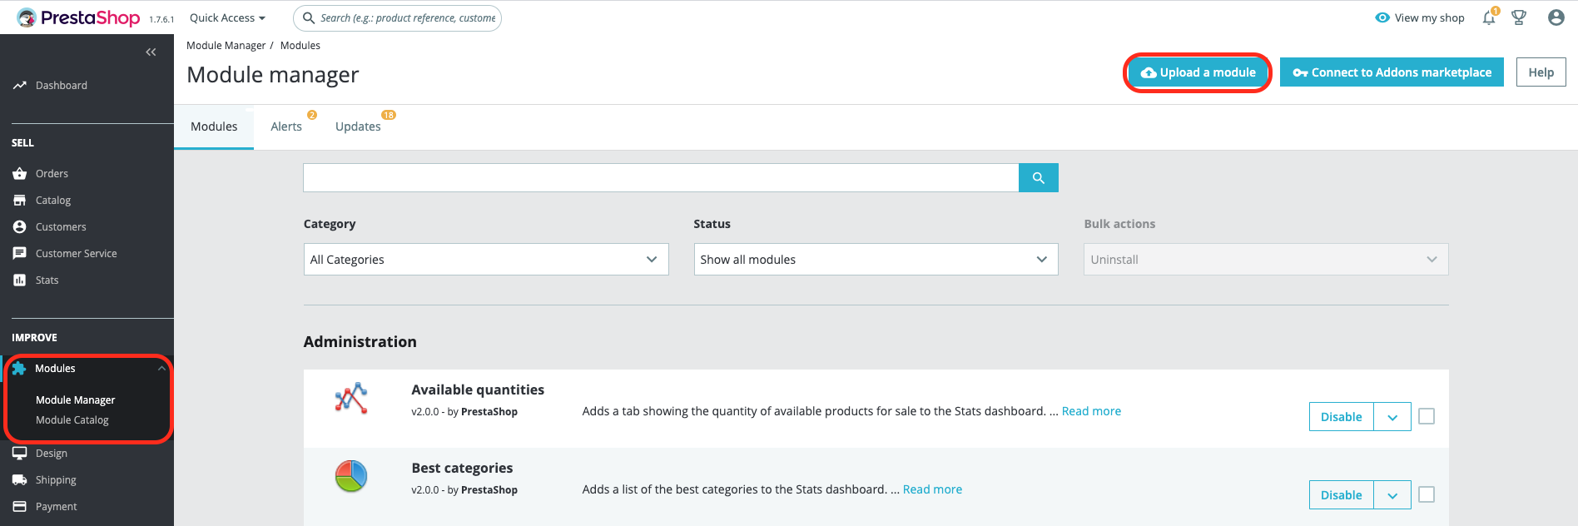Open Module Manager in sidebar

(x=76, y=400)
